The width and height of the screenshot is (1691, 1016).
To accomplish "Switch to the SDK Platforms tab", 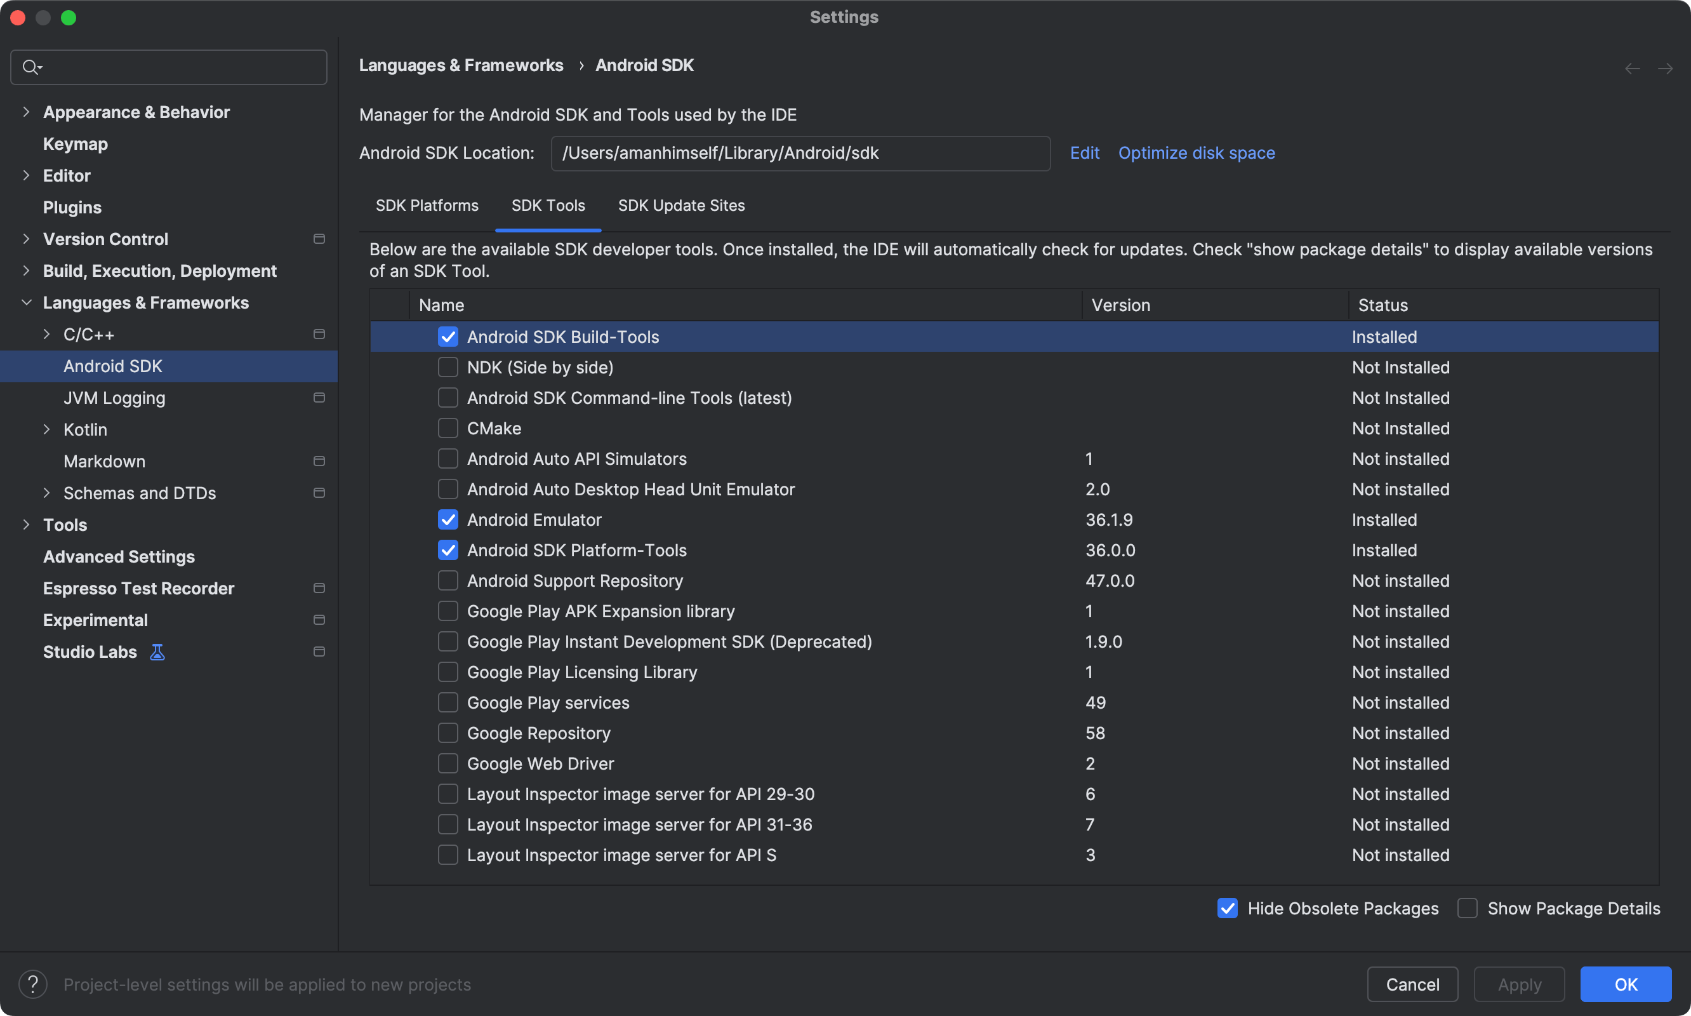I will tap(427, 205).
